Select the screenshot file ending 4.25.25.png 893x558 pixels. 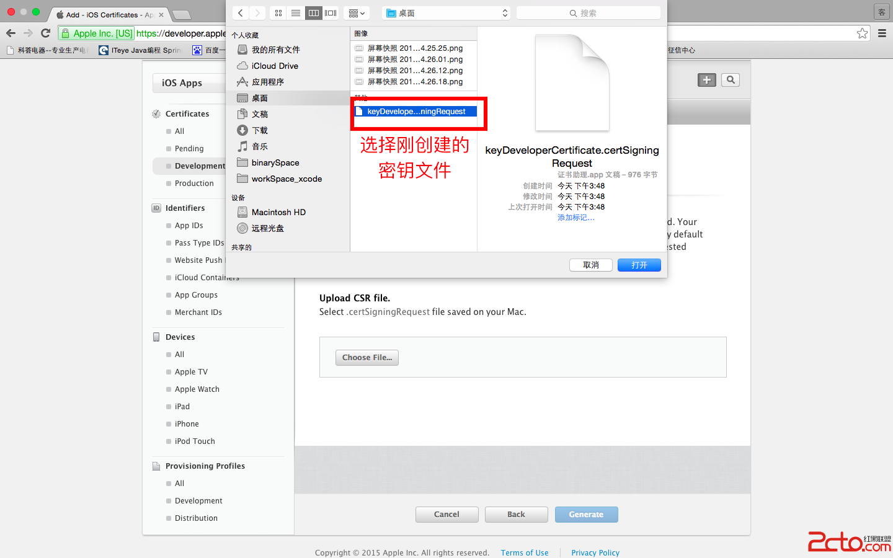pyautogui.click(x=414, y=48)
